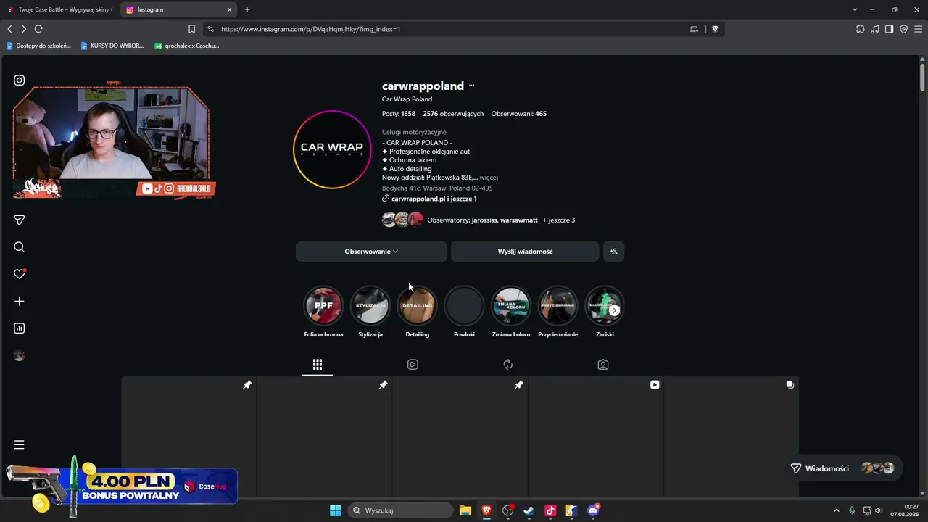Toggle the browser sidebar panel
The image size is (928, 522).
pos(890,29)
